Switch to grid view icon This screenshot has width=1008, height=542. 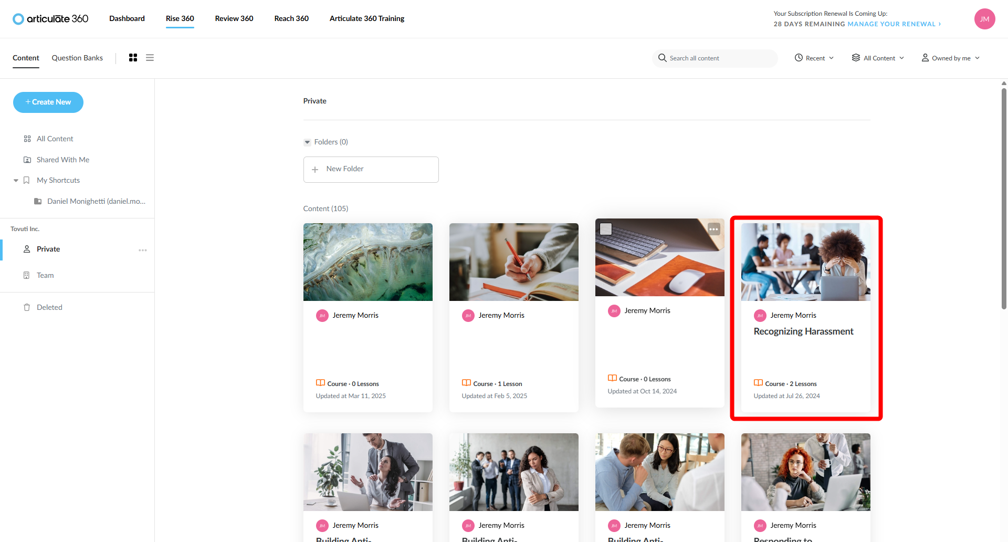click(133, 58)
